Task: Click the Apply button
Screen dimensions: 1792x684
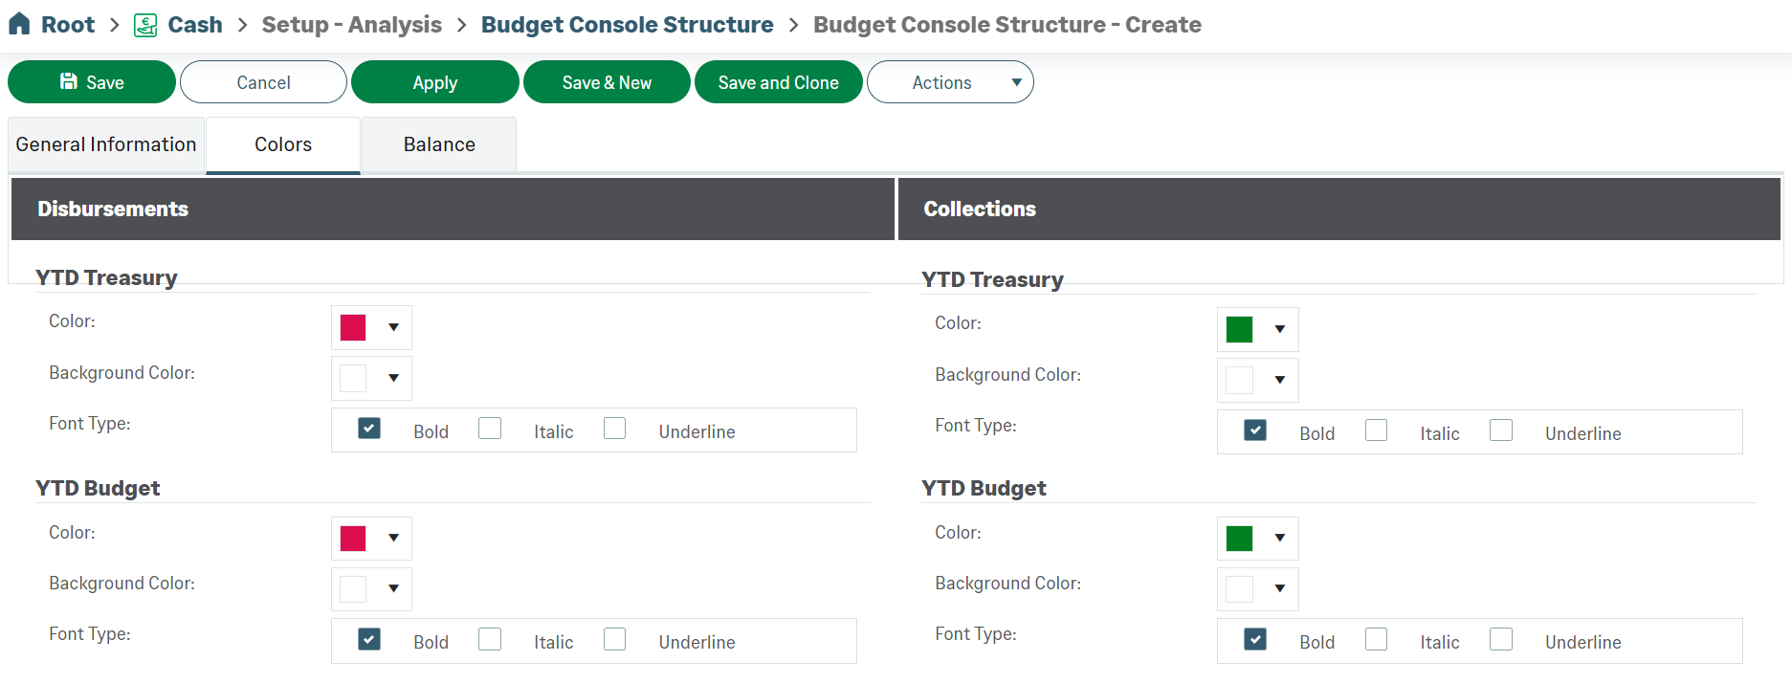Action: pos(435,82)
